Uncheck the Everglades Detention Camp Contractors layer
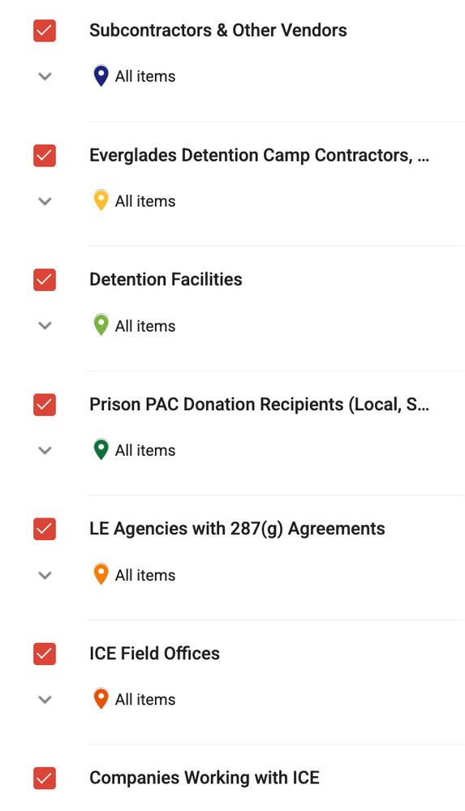 coord(45,155)
